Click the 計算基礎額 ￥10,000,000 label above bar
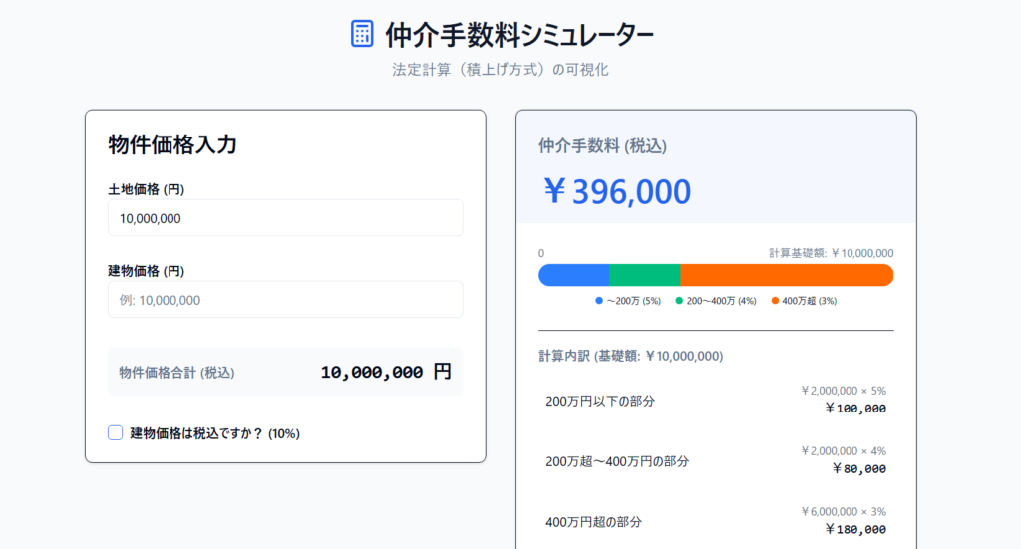This screenshot has width=1021, height=549. [831, 253]
